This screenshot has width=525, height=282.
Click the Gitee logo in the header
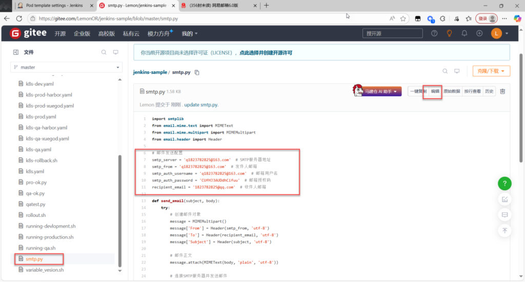(29, 33)
